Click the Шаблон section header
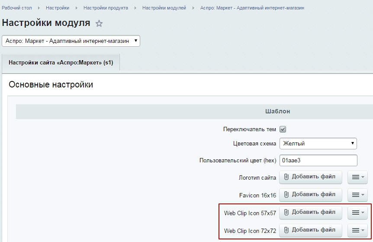Screen dimensions: 373x242 tap(277, 111)
